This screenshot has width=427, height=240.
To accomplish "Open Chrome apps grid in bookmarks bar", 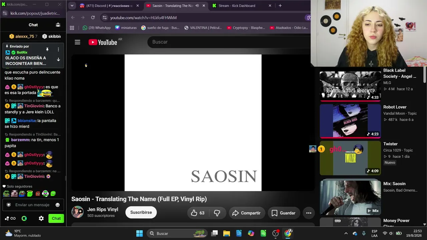I will click(72, 28).
